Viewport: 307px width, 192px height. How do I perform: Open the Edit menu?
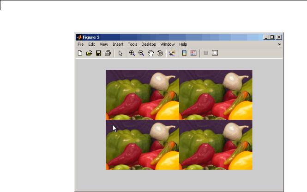tap(91, 44)
